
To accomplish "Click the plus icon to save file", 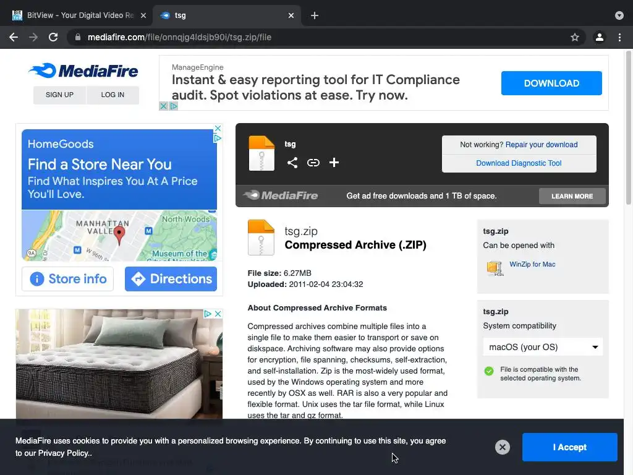I will 334,163.
